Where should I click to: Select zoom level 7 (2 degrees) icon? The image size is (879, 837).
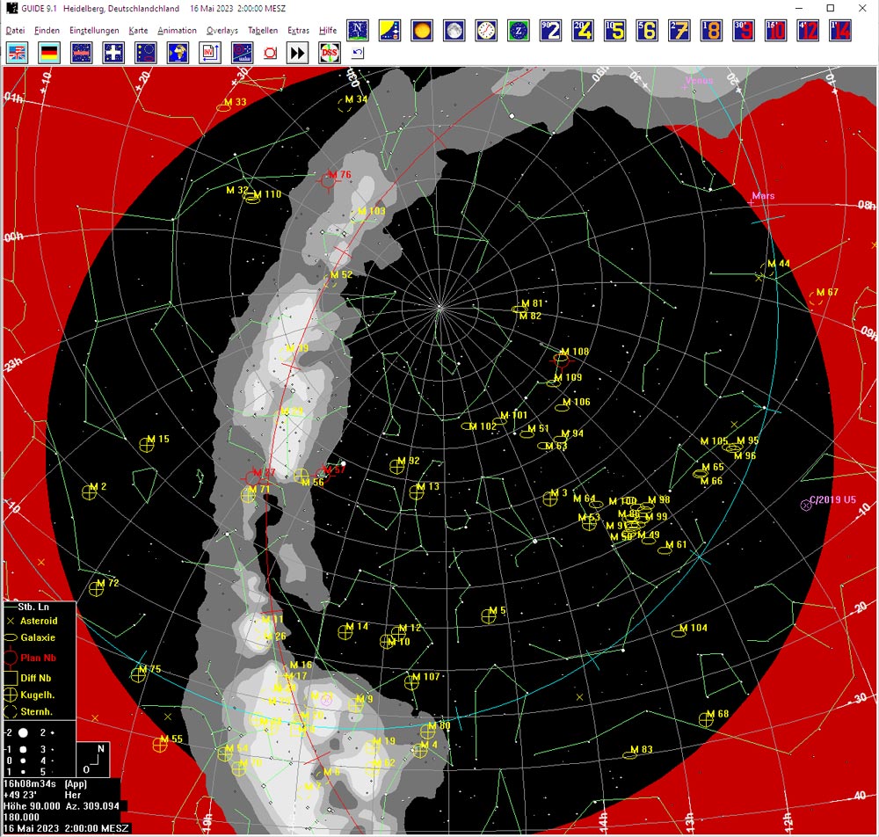pos(679,30)
